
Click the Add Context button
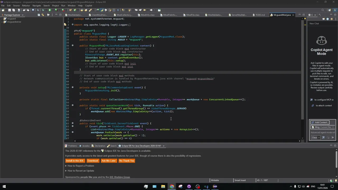click(x=320, y=122)
